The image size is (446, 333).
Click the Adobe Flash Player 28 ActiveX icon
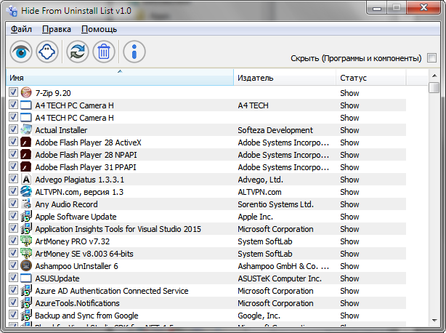tap(26, 142)
